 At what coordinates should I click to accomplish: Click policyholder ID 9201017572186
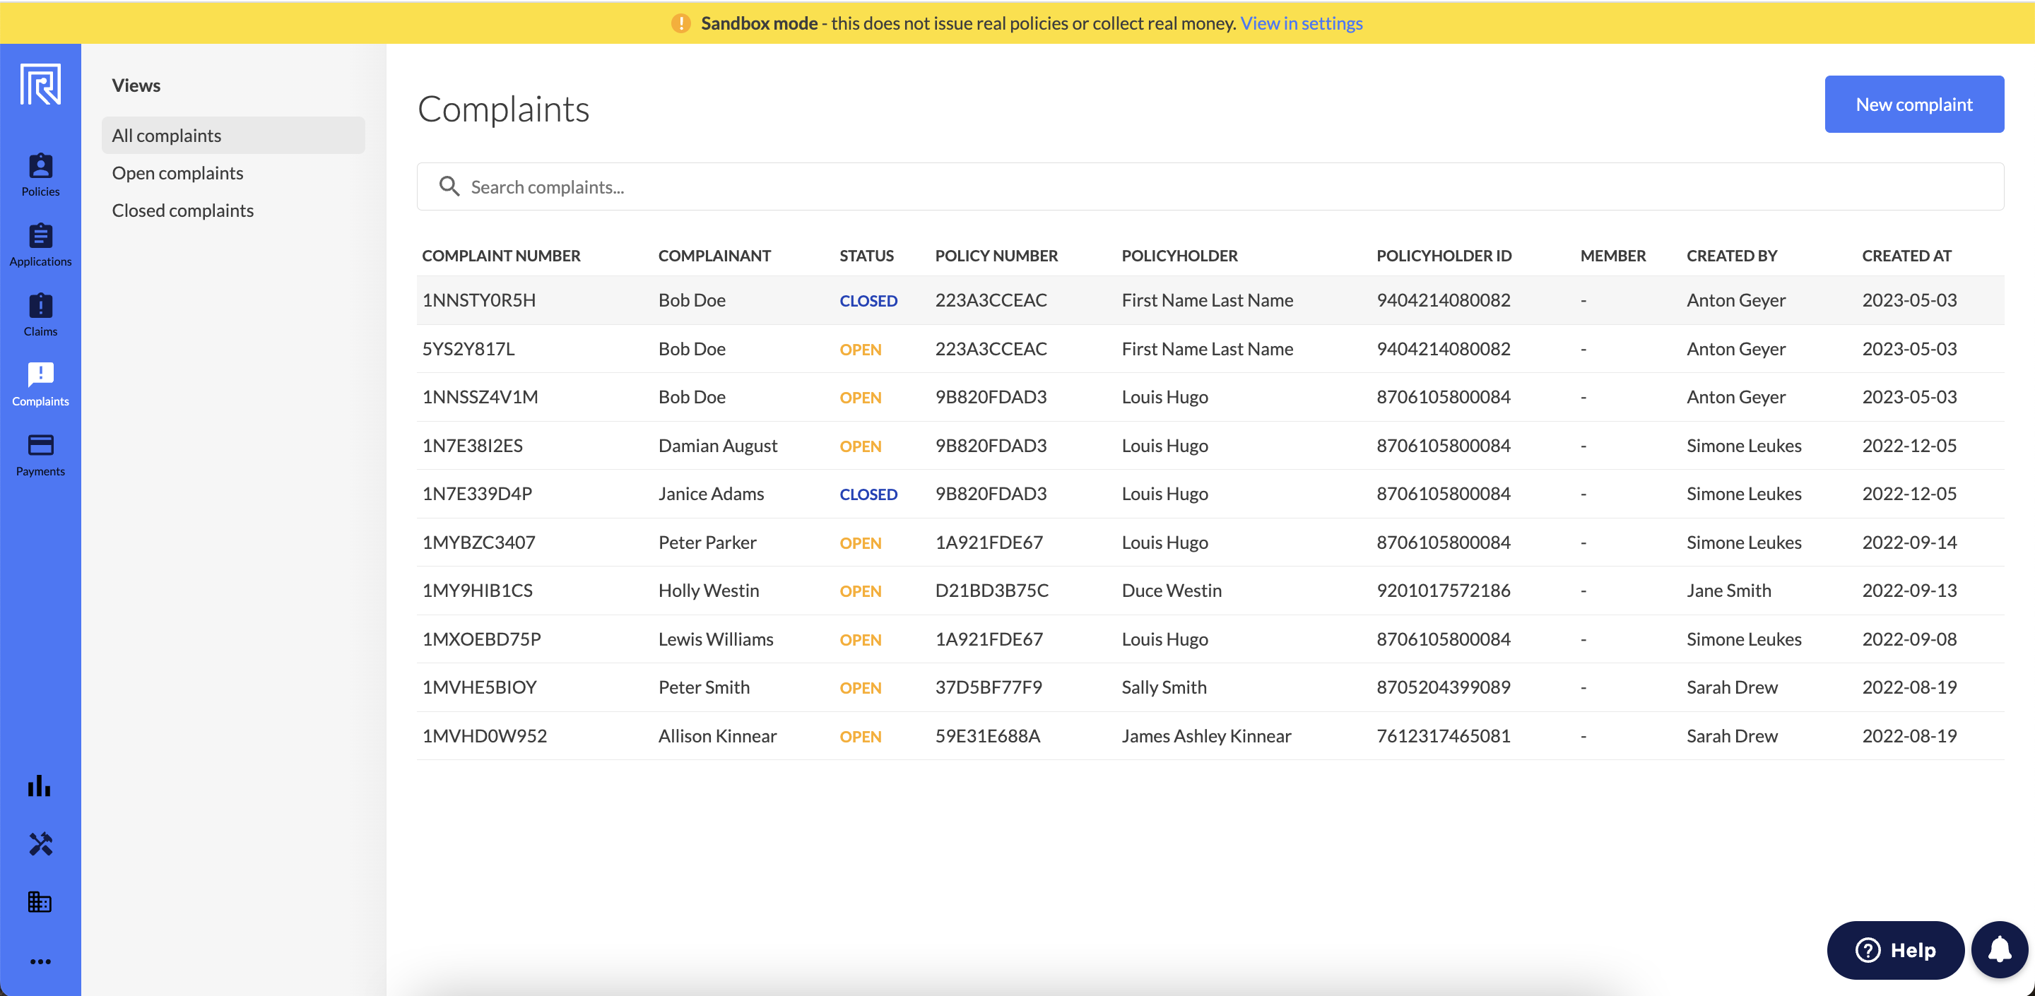(x=1444, y=590)
